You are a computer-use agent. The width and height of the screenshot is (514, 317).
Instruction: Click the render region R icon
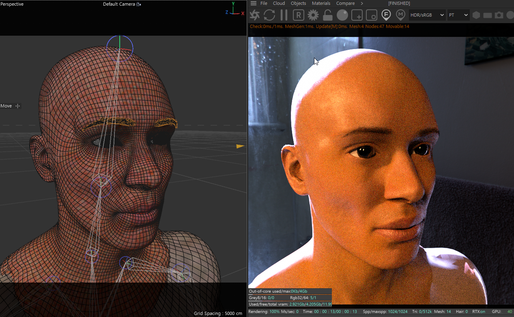[x=299, y=15]
